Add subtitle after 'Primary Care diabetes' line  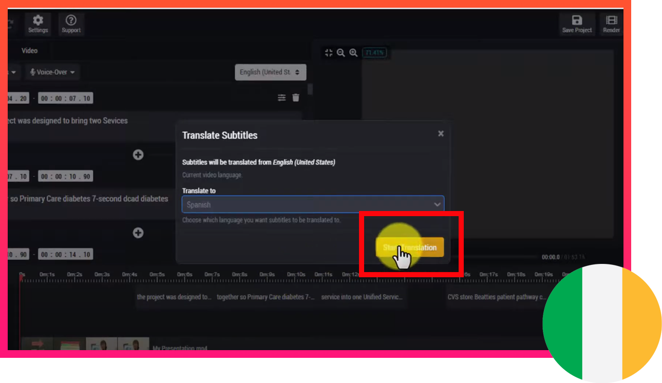[138, 233]
